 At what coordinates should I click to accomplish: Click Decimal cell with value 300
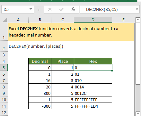click(x=40, y=93)
